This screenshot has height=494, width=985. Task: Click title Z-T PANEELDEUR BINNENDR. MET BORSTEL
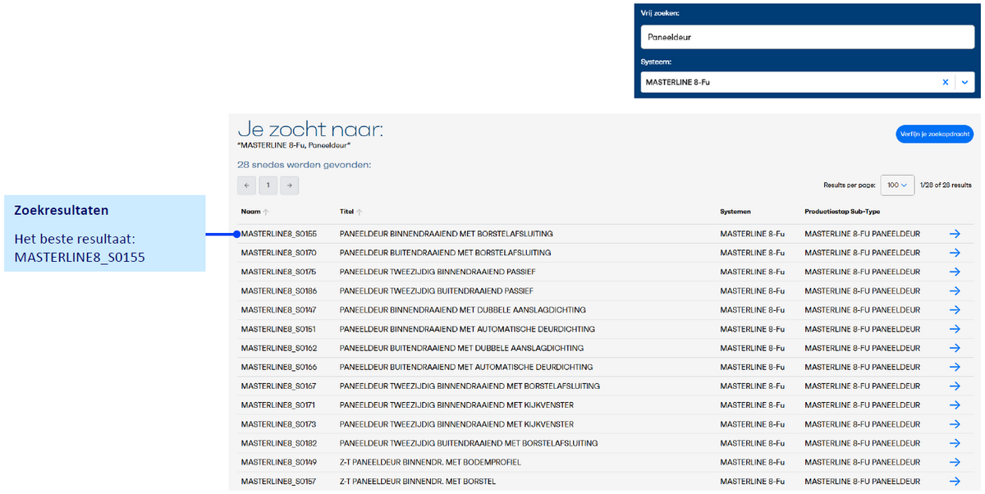pos(418,482)
